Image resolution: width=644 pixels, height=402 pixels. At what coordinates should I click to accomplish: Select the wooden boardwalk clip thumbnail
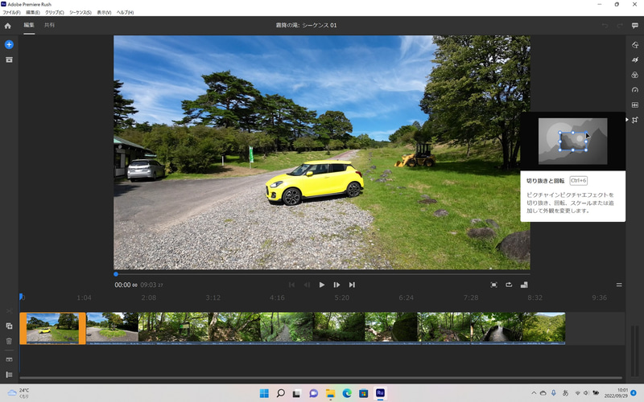coord(496,327)
